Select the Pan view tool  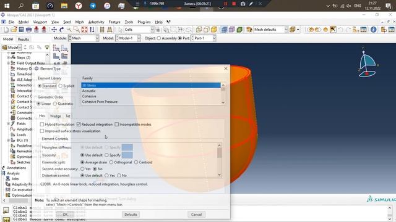(54, 30)
